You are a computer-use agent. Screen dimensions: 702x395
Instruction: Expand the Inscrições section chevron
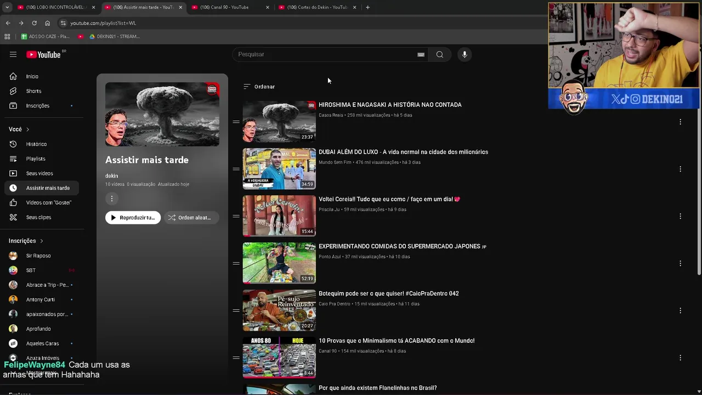(x=41, y=241)
